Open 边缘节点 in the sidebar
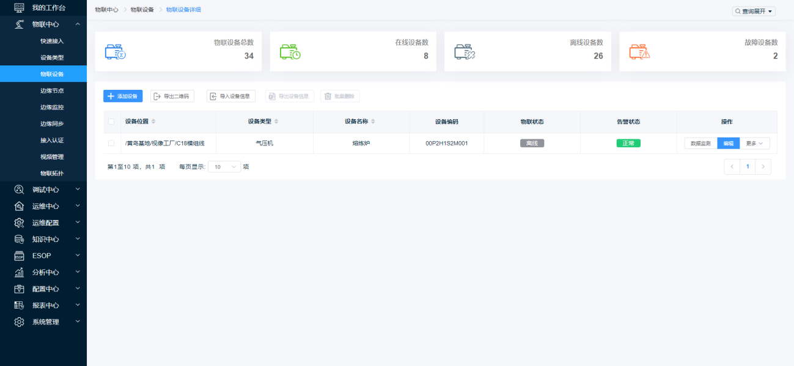 pyautogui.click(x=52, y=90)
